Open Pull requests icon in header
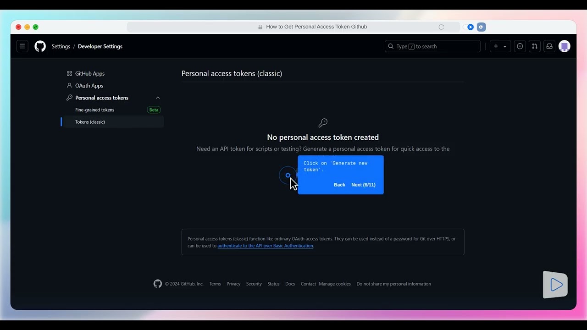The height and width of the screenshot is (330, 587). pyautogui.click(x=534, y=46)
